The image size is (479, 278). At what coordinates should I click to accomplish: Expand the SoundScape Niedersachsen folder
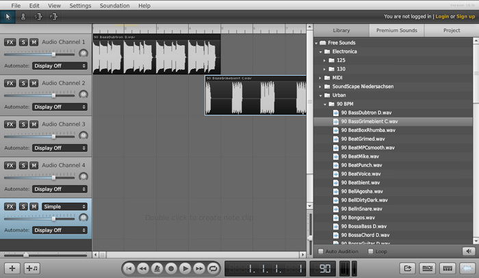(x=320, y=87)
